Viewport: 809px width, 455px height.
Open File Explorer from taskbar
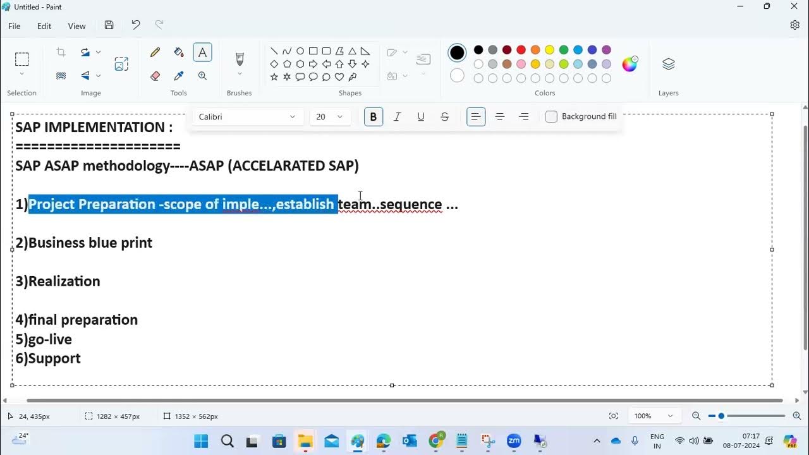(x=305, y=440)
